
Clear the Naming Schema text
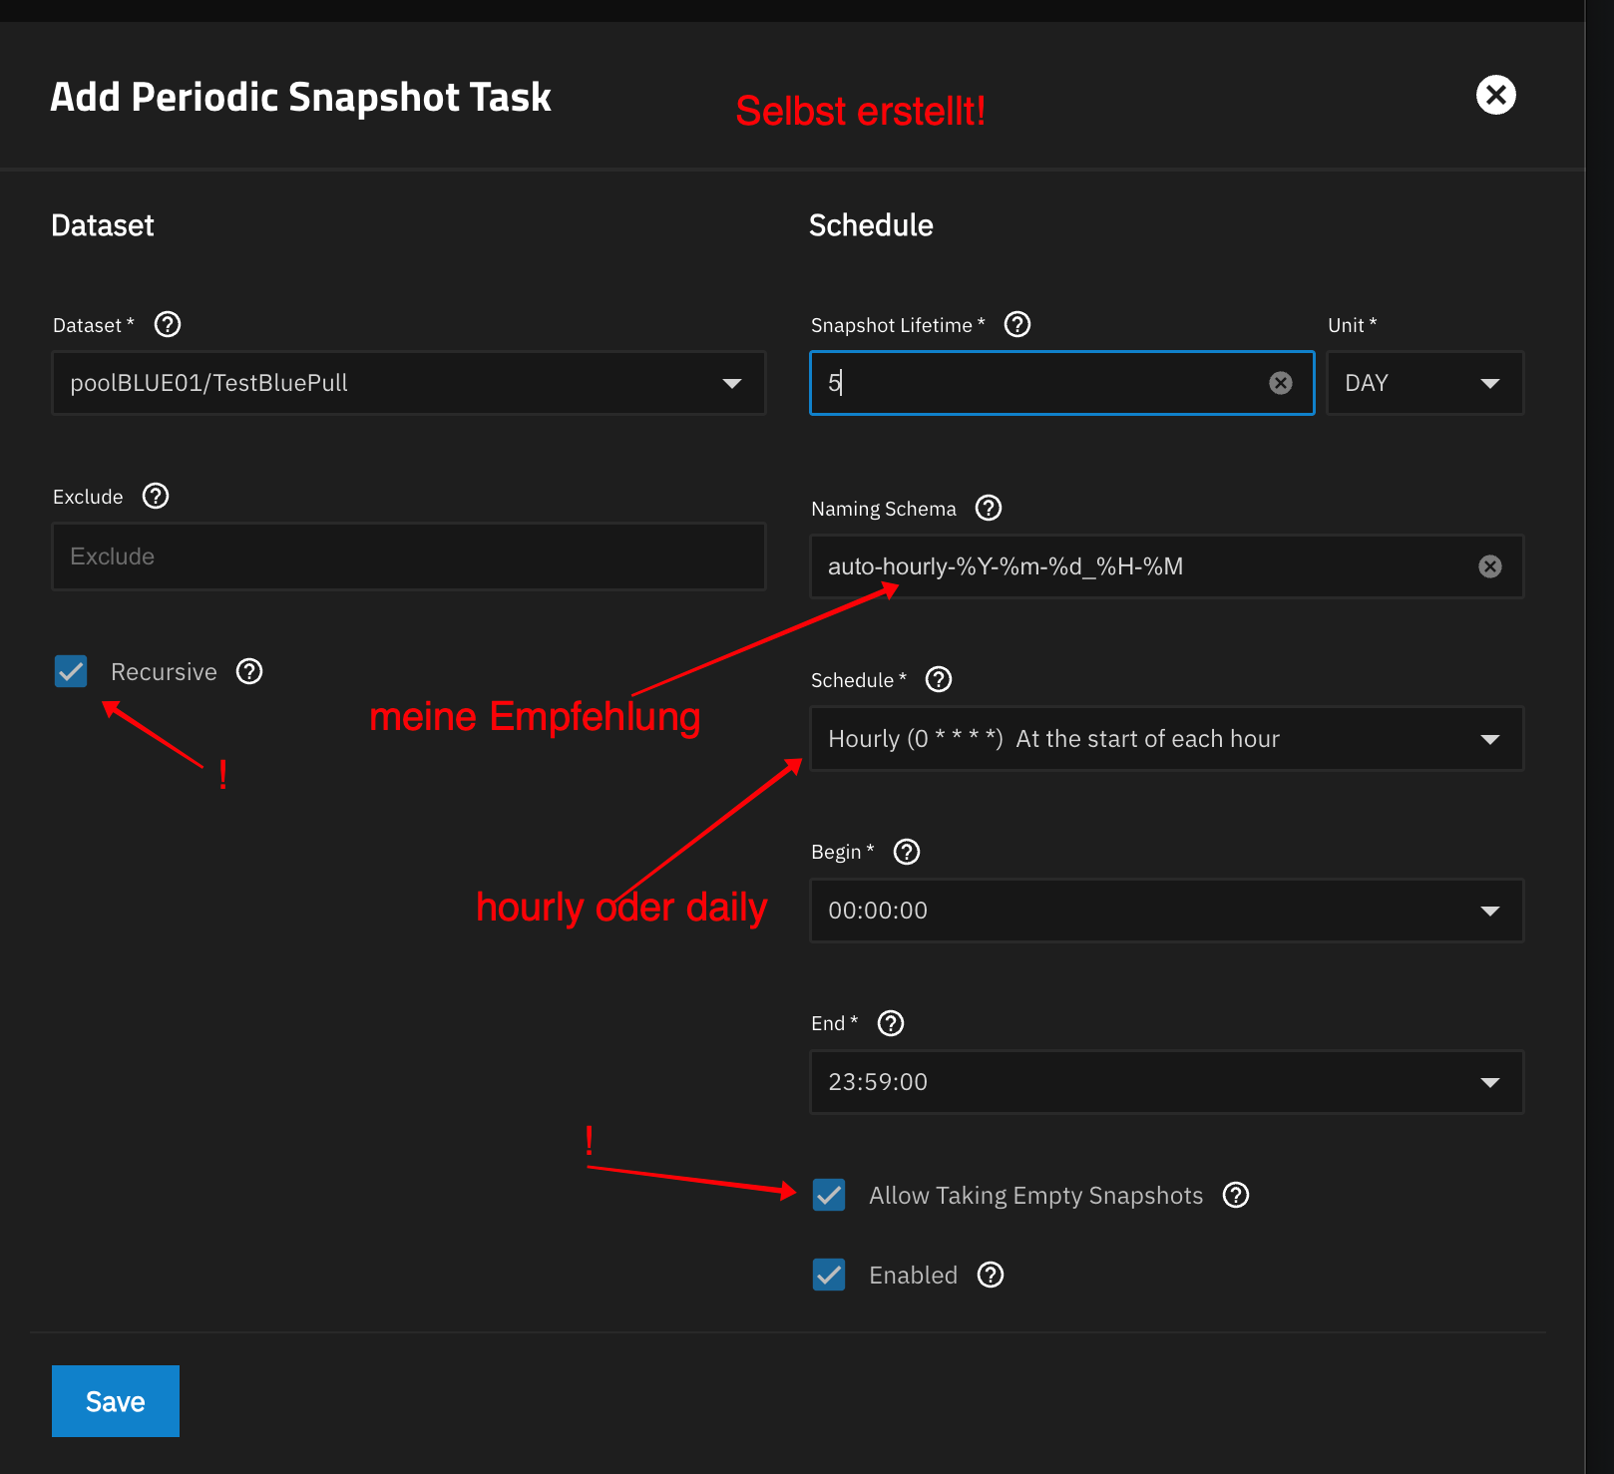click(x=1490, y=566)
